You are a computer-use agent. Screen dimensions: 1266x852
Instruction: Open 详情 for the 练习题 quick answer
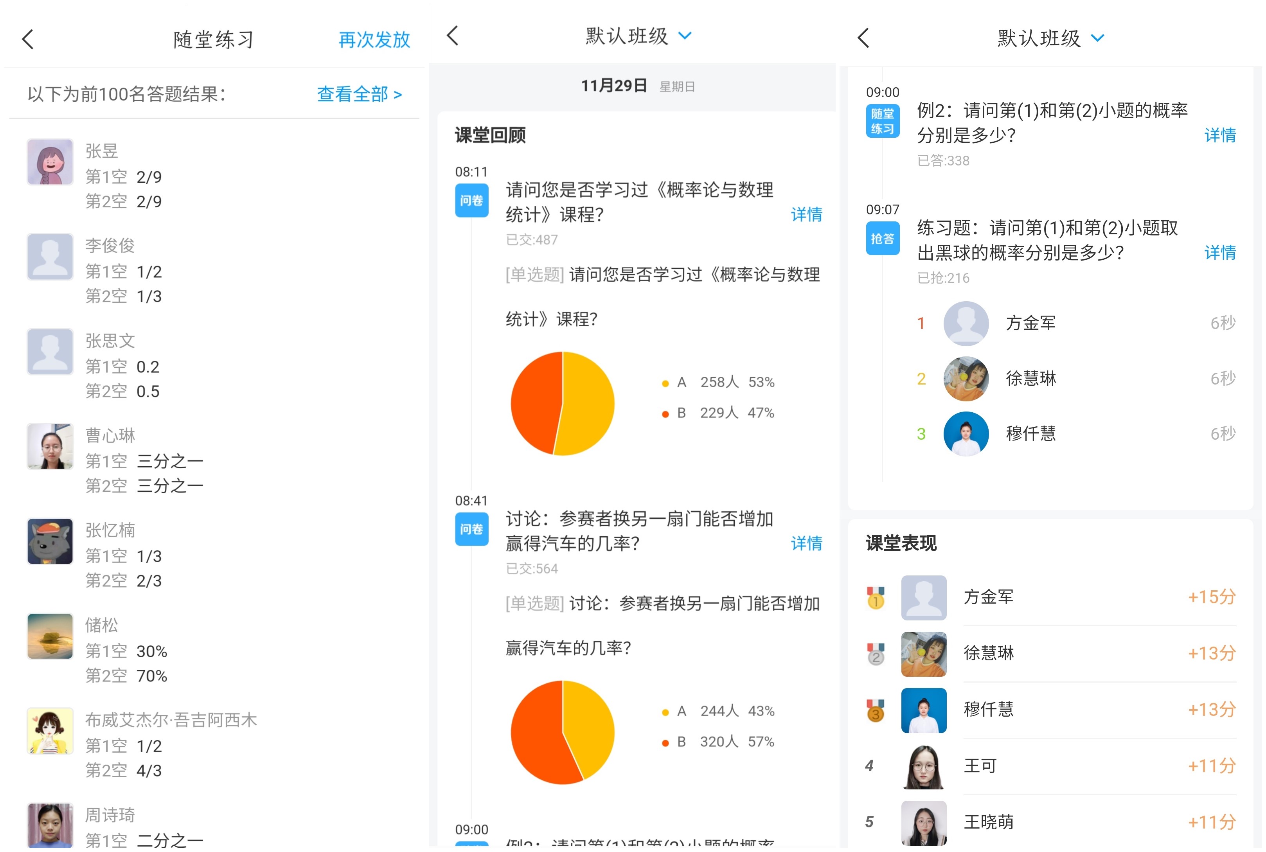coord(1220,253)
